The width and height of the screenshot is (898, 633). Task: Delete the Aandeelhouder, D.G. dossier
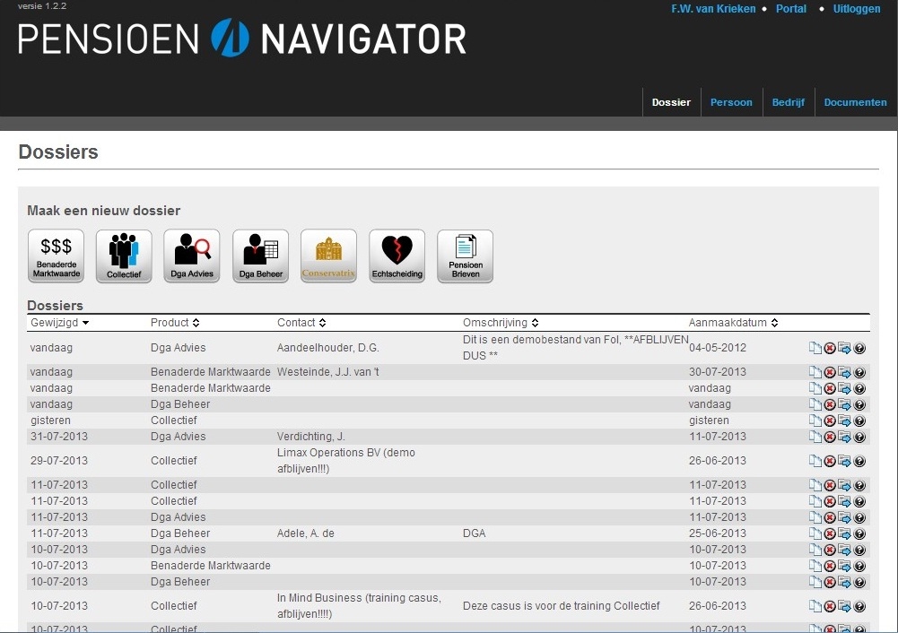830,348
